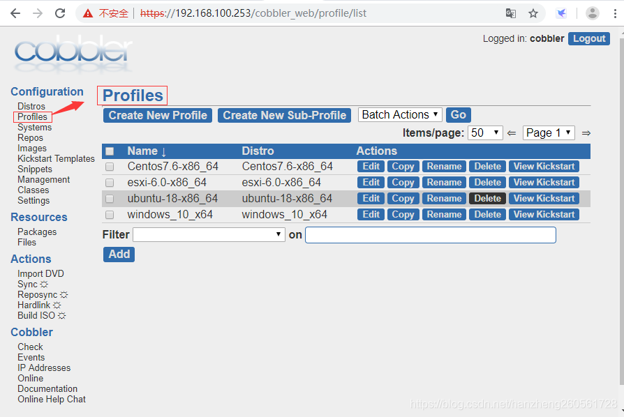Screen dimensions: 624x417
Task: Open Profiles in Configuration menu
Action: (x=32, y=116)
